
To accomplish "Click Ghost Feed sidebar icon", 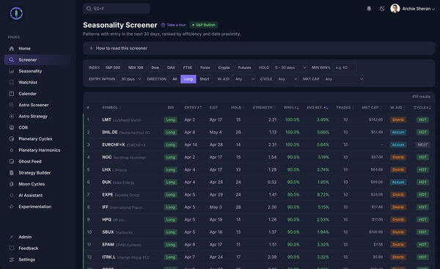I will point(12,161).
